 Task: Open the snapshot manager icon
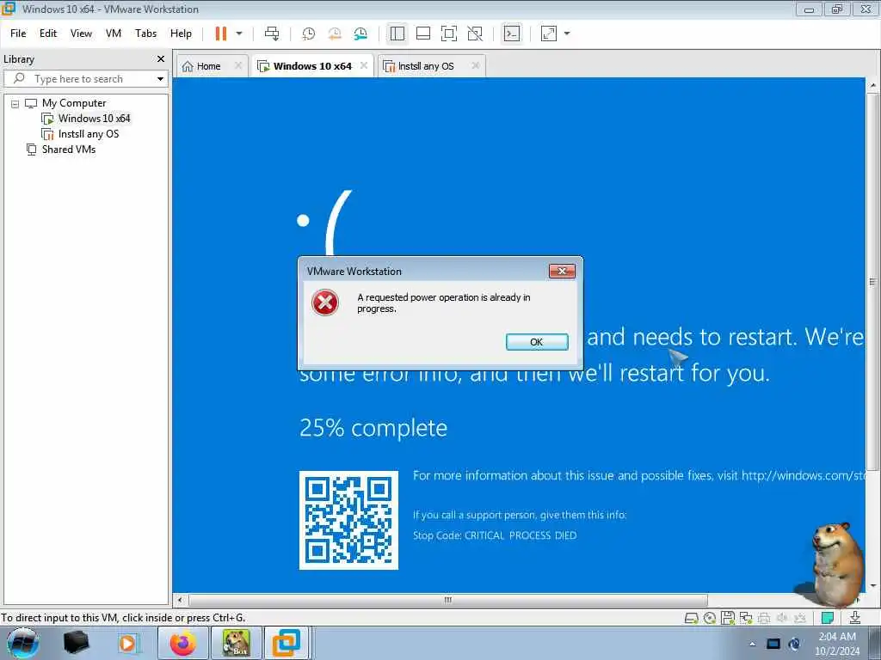pos(360,34)
